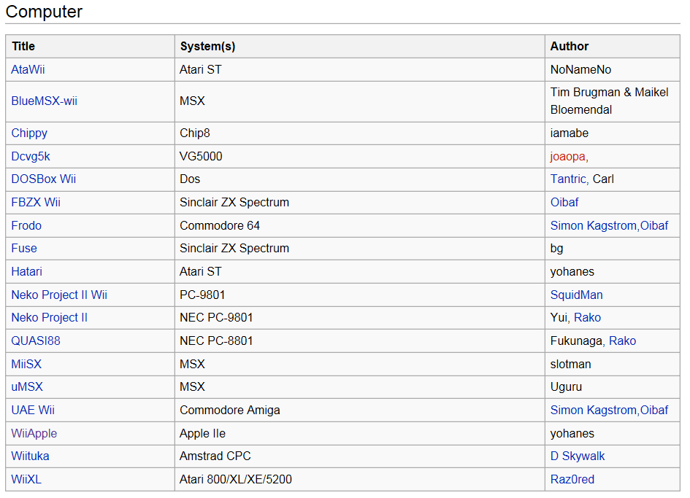Click the Frodo title link
The image size is (690, 498).
pos(26,226)
